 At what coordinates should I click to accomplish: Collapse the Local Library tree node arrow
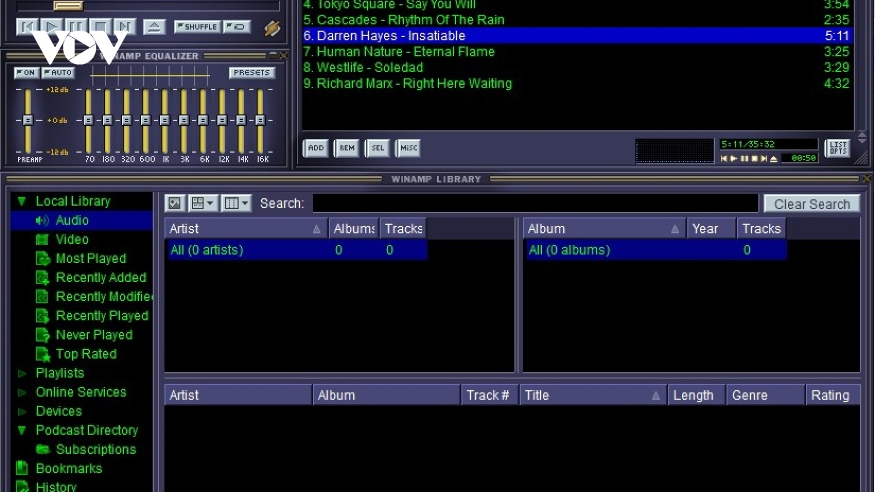[22, 201]
